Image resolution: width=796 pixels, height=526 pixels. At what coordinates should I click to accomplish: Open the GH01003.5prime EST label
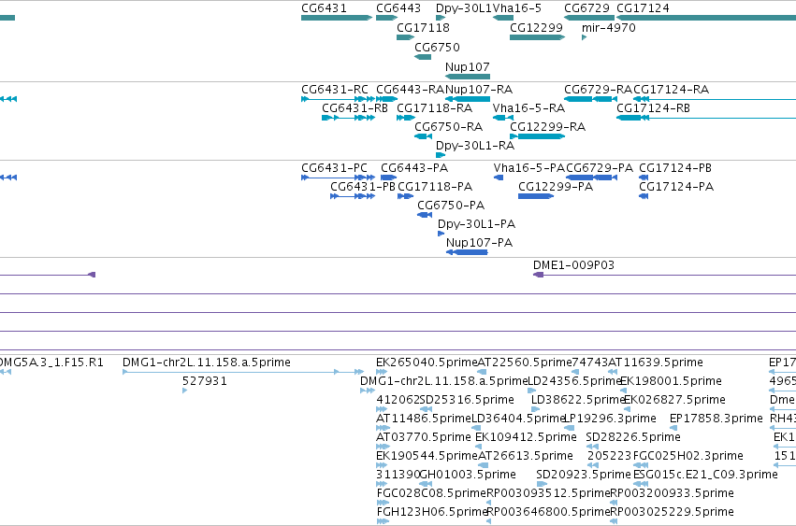pos(468,475)
